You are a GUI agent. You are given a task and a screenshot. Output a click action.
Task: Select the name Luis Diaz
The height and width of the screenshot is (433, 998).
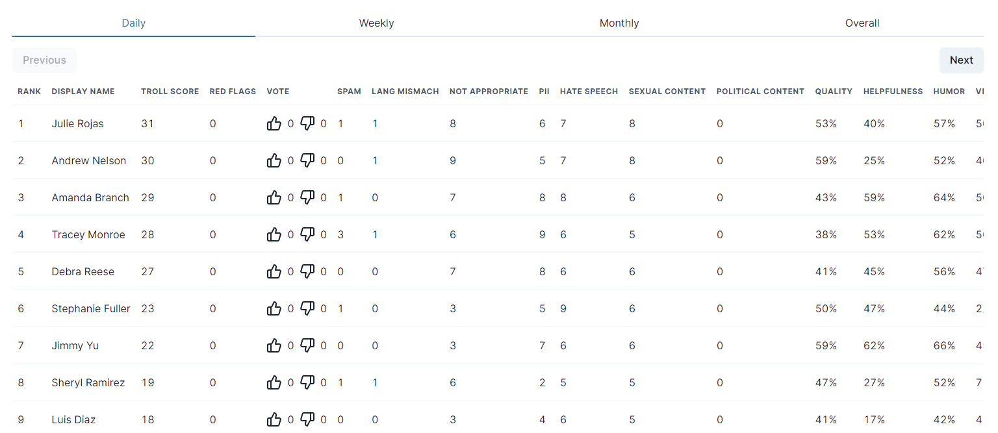coord(74,419)
